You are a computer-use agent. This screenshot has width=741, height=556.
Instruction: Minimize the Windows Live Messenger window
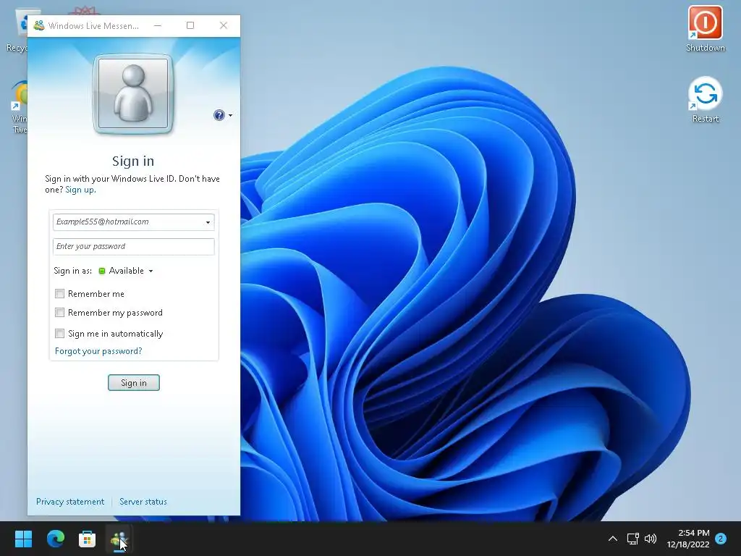coord(157,25)
